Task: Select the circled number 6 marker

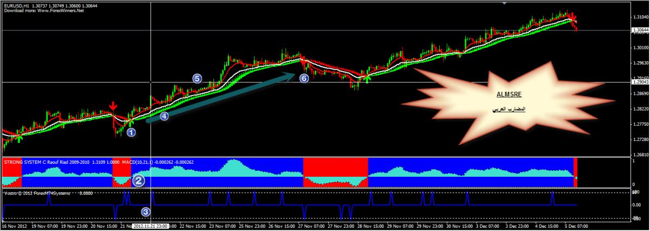Action: pos(304,79)
